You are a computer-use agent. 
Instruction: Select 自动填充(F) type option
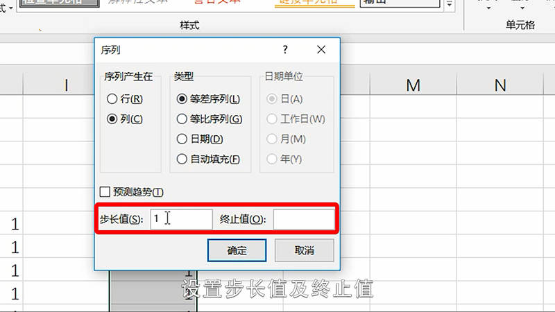182,159
